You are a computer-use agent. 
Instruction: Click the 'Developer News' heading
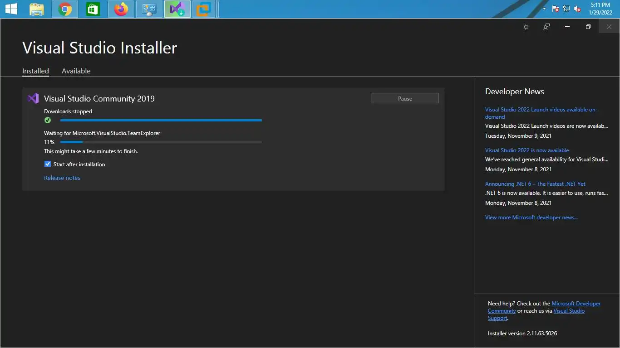pyautogui.click(x=515, y=92)
